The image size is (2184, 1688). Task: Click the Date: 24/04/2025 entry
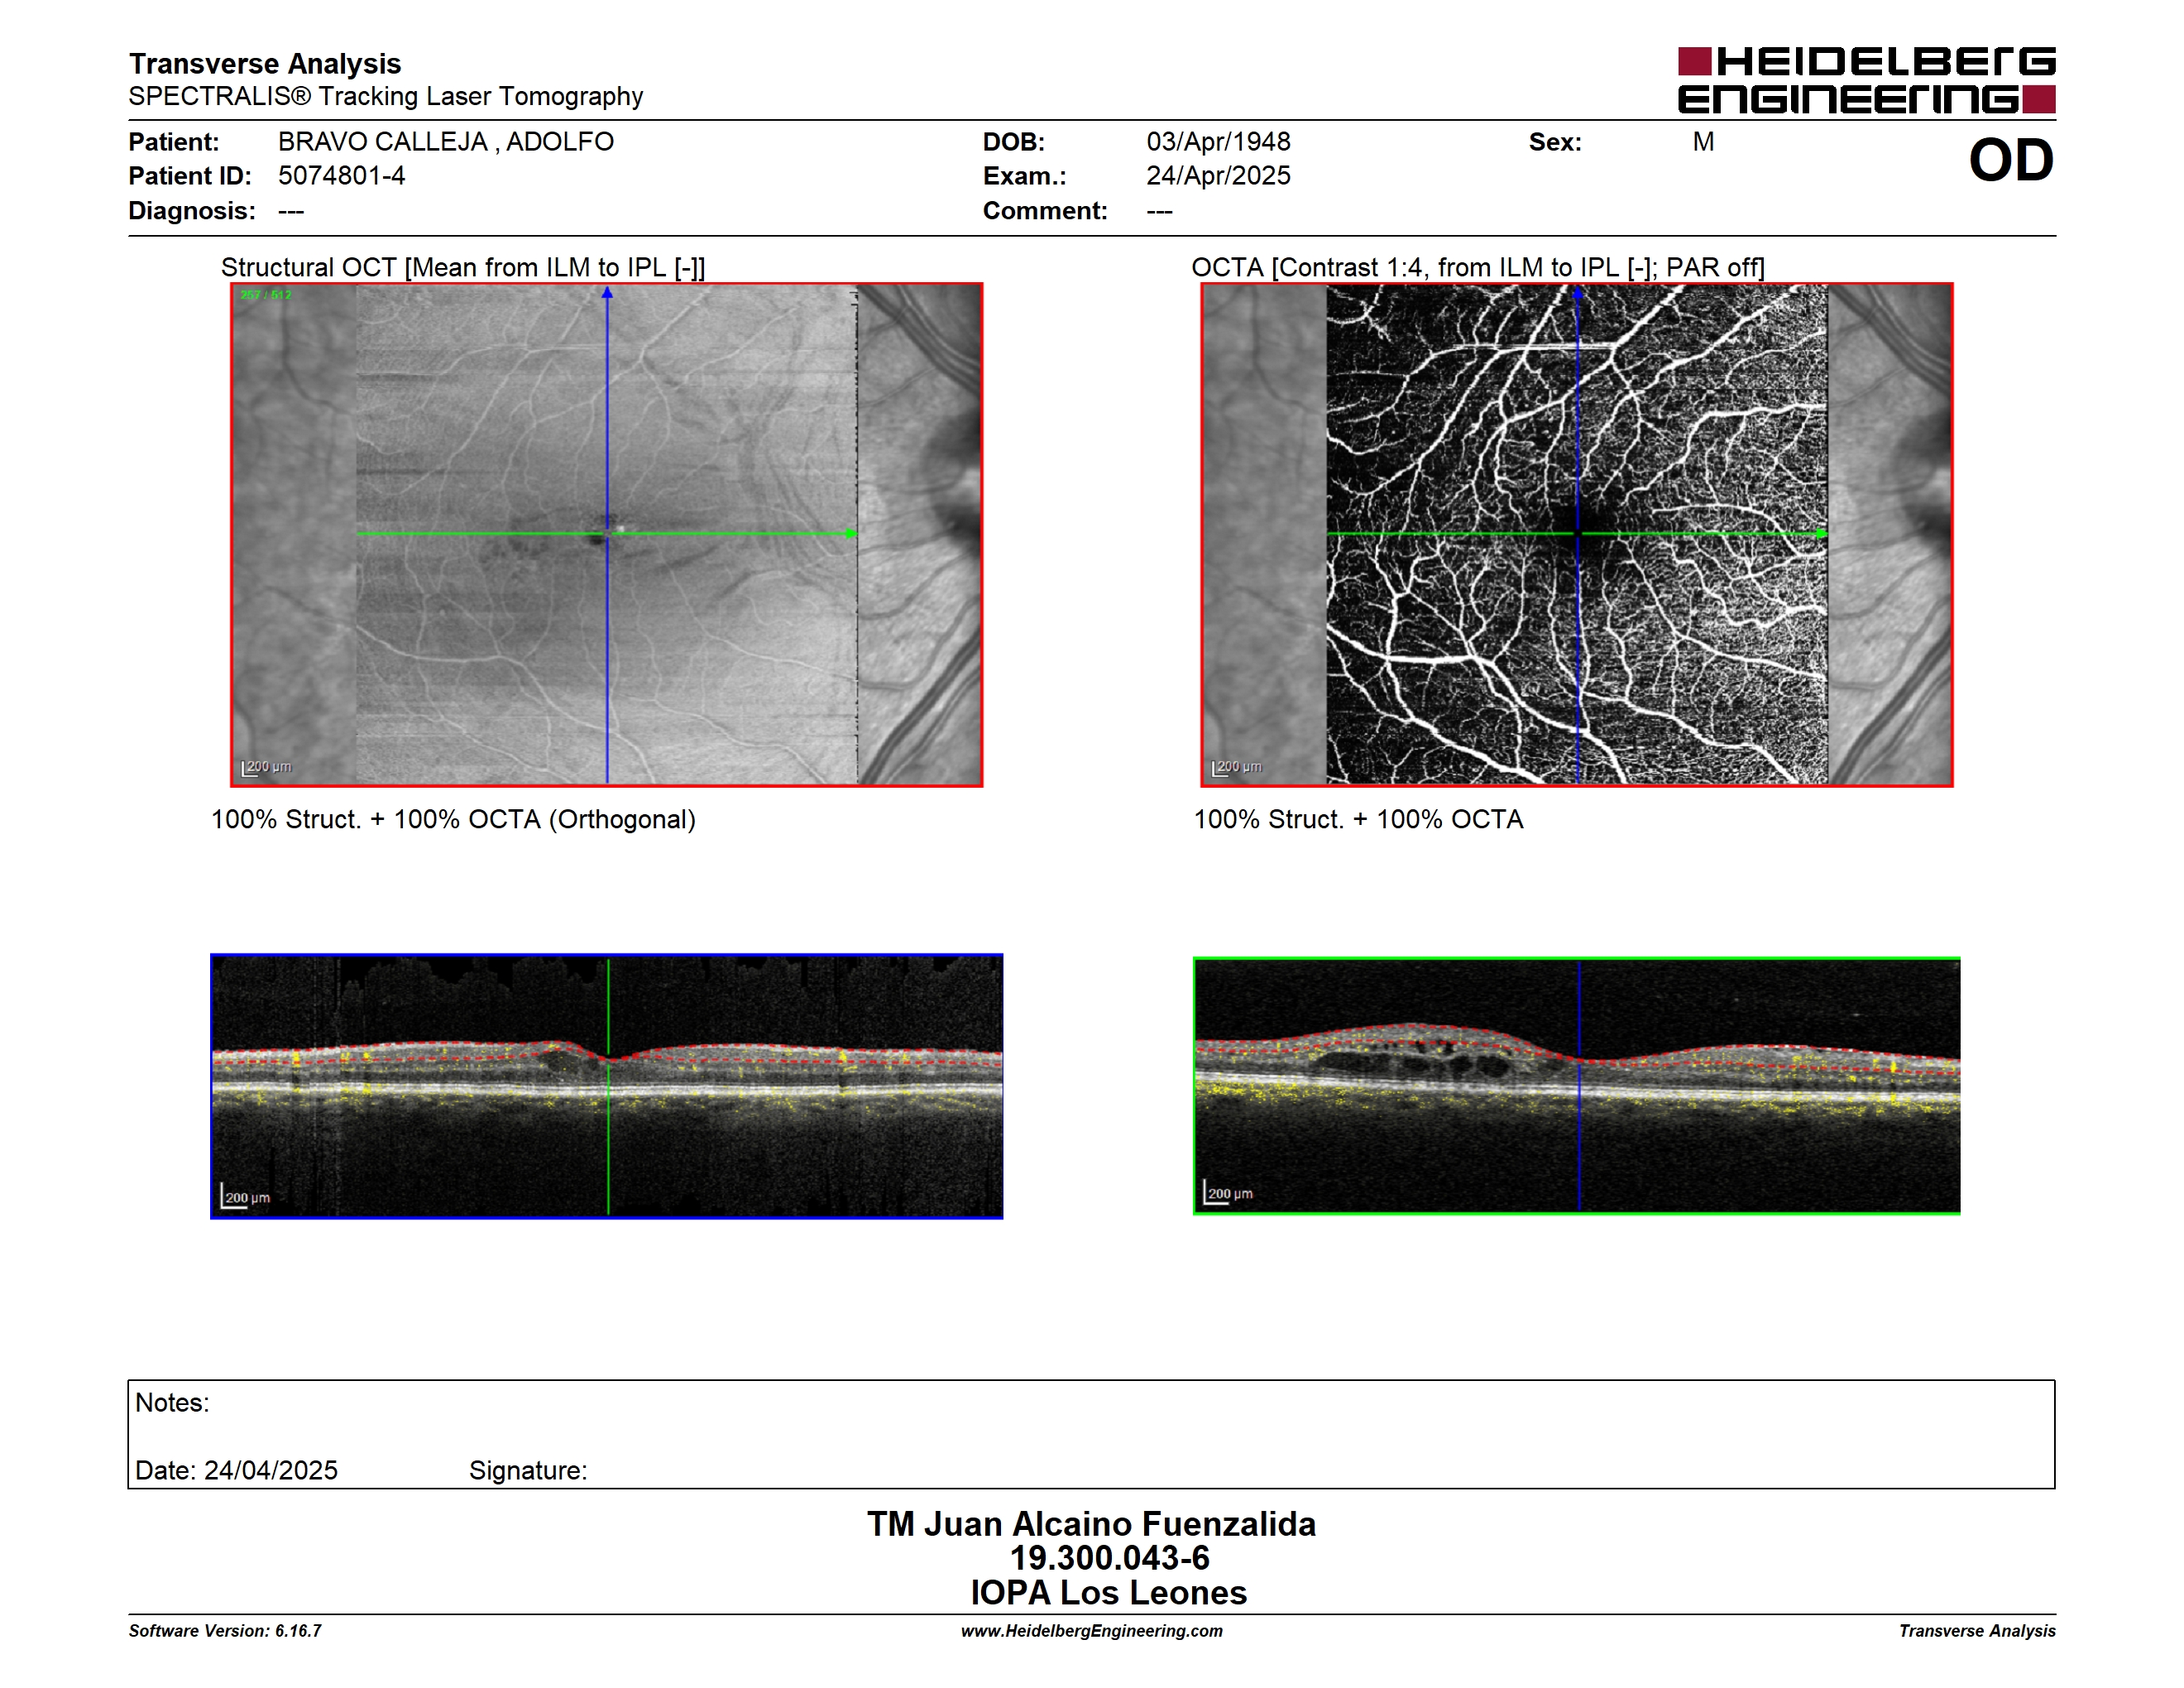coord(236,1471)
